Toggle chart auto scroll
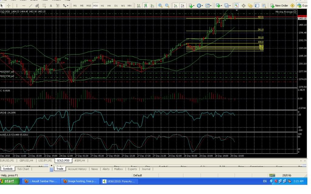This screenshot has height=194, width=311. click(176, 5)
